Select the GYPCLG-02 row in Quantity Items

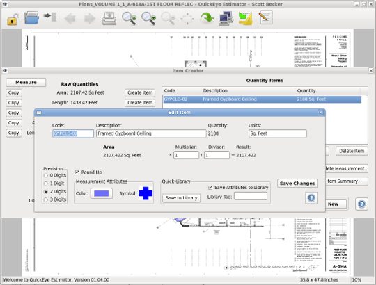[x=262, y=99]
